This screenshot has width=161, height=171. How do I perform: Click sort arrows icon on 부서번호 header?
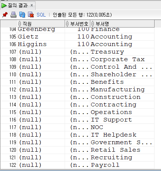coord(67,24)
